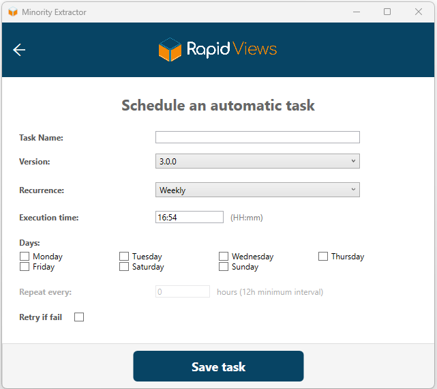
Task: Select Thursday in the Days list
Action: coord(323,257)
